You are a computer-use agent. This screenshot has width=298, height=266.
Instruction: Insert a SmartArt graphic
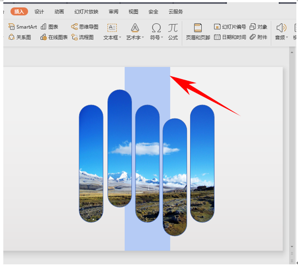[23, 27]
